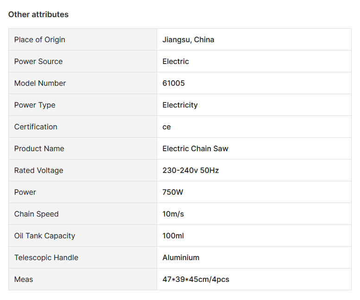The image size is (360, 300).
Task: Select the 'Product Name' label
Action: (x=39, y=148)
